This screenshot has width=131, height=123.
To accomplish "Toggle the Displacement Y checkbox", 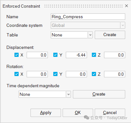I will [x=55, y=55].
